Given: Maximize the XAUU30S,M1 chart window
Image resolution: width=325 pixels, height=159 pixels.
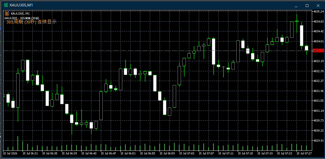Looking at the screenshot, I should [x=307, y=5].
